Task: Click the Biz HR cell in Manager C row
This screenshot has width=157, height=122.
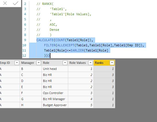Action: pyautogui.click(x=55, y=75)
